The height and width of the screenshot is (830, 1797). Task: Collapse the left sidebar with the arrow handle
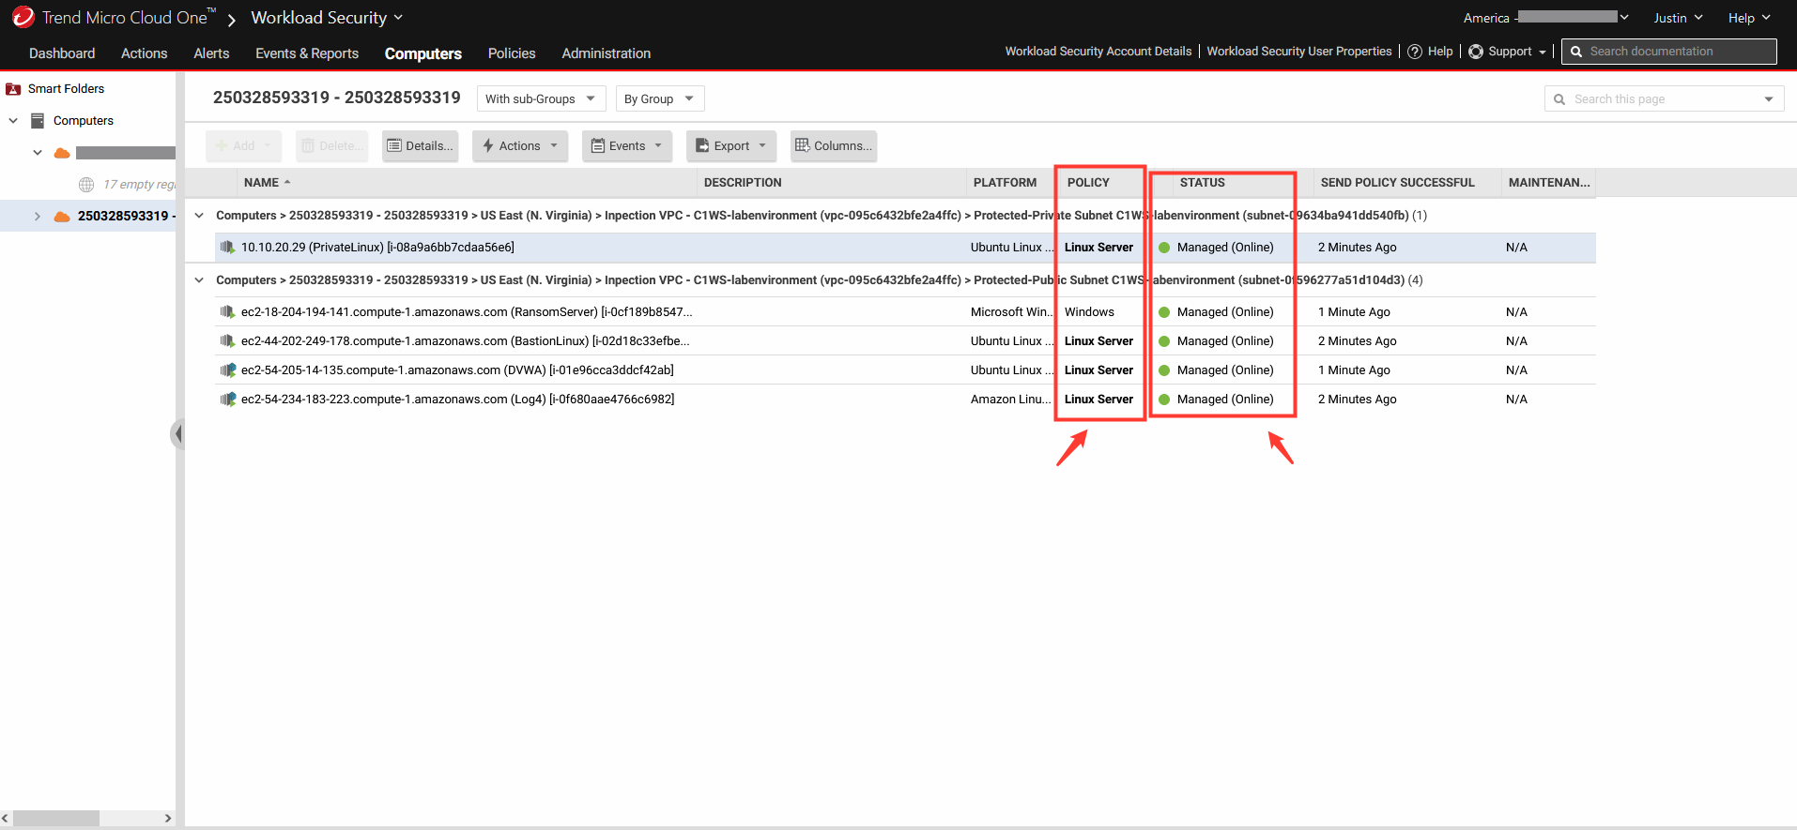[x=177, y=434]
